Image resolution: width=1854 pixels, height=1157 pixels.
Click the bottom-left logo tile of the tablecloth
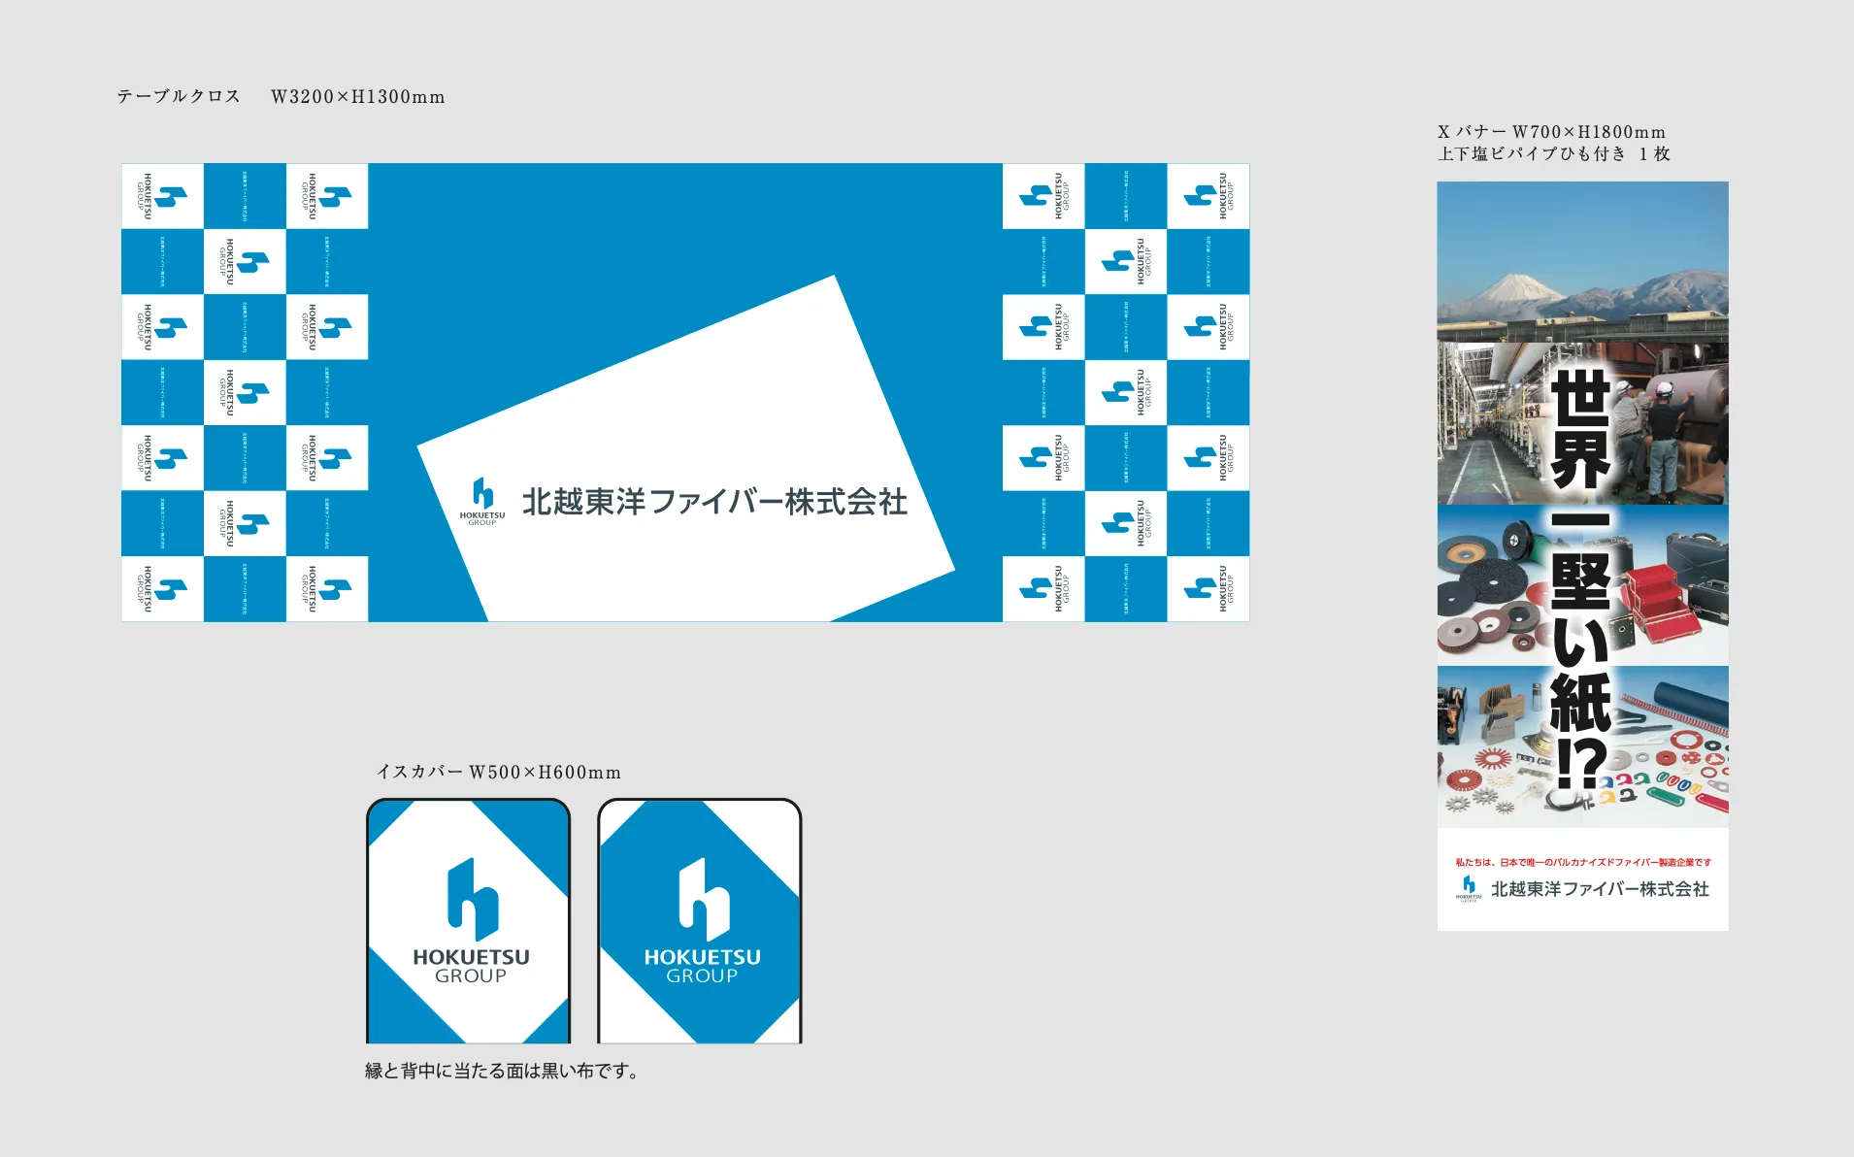click(x=162, y=588)
